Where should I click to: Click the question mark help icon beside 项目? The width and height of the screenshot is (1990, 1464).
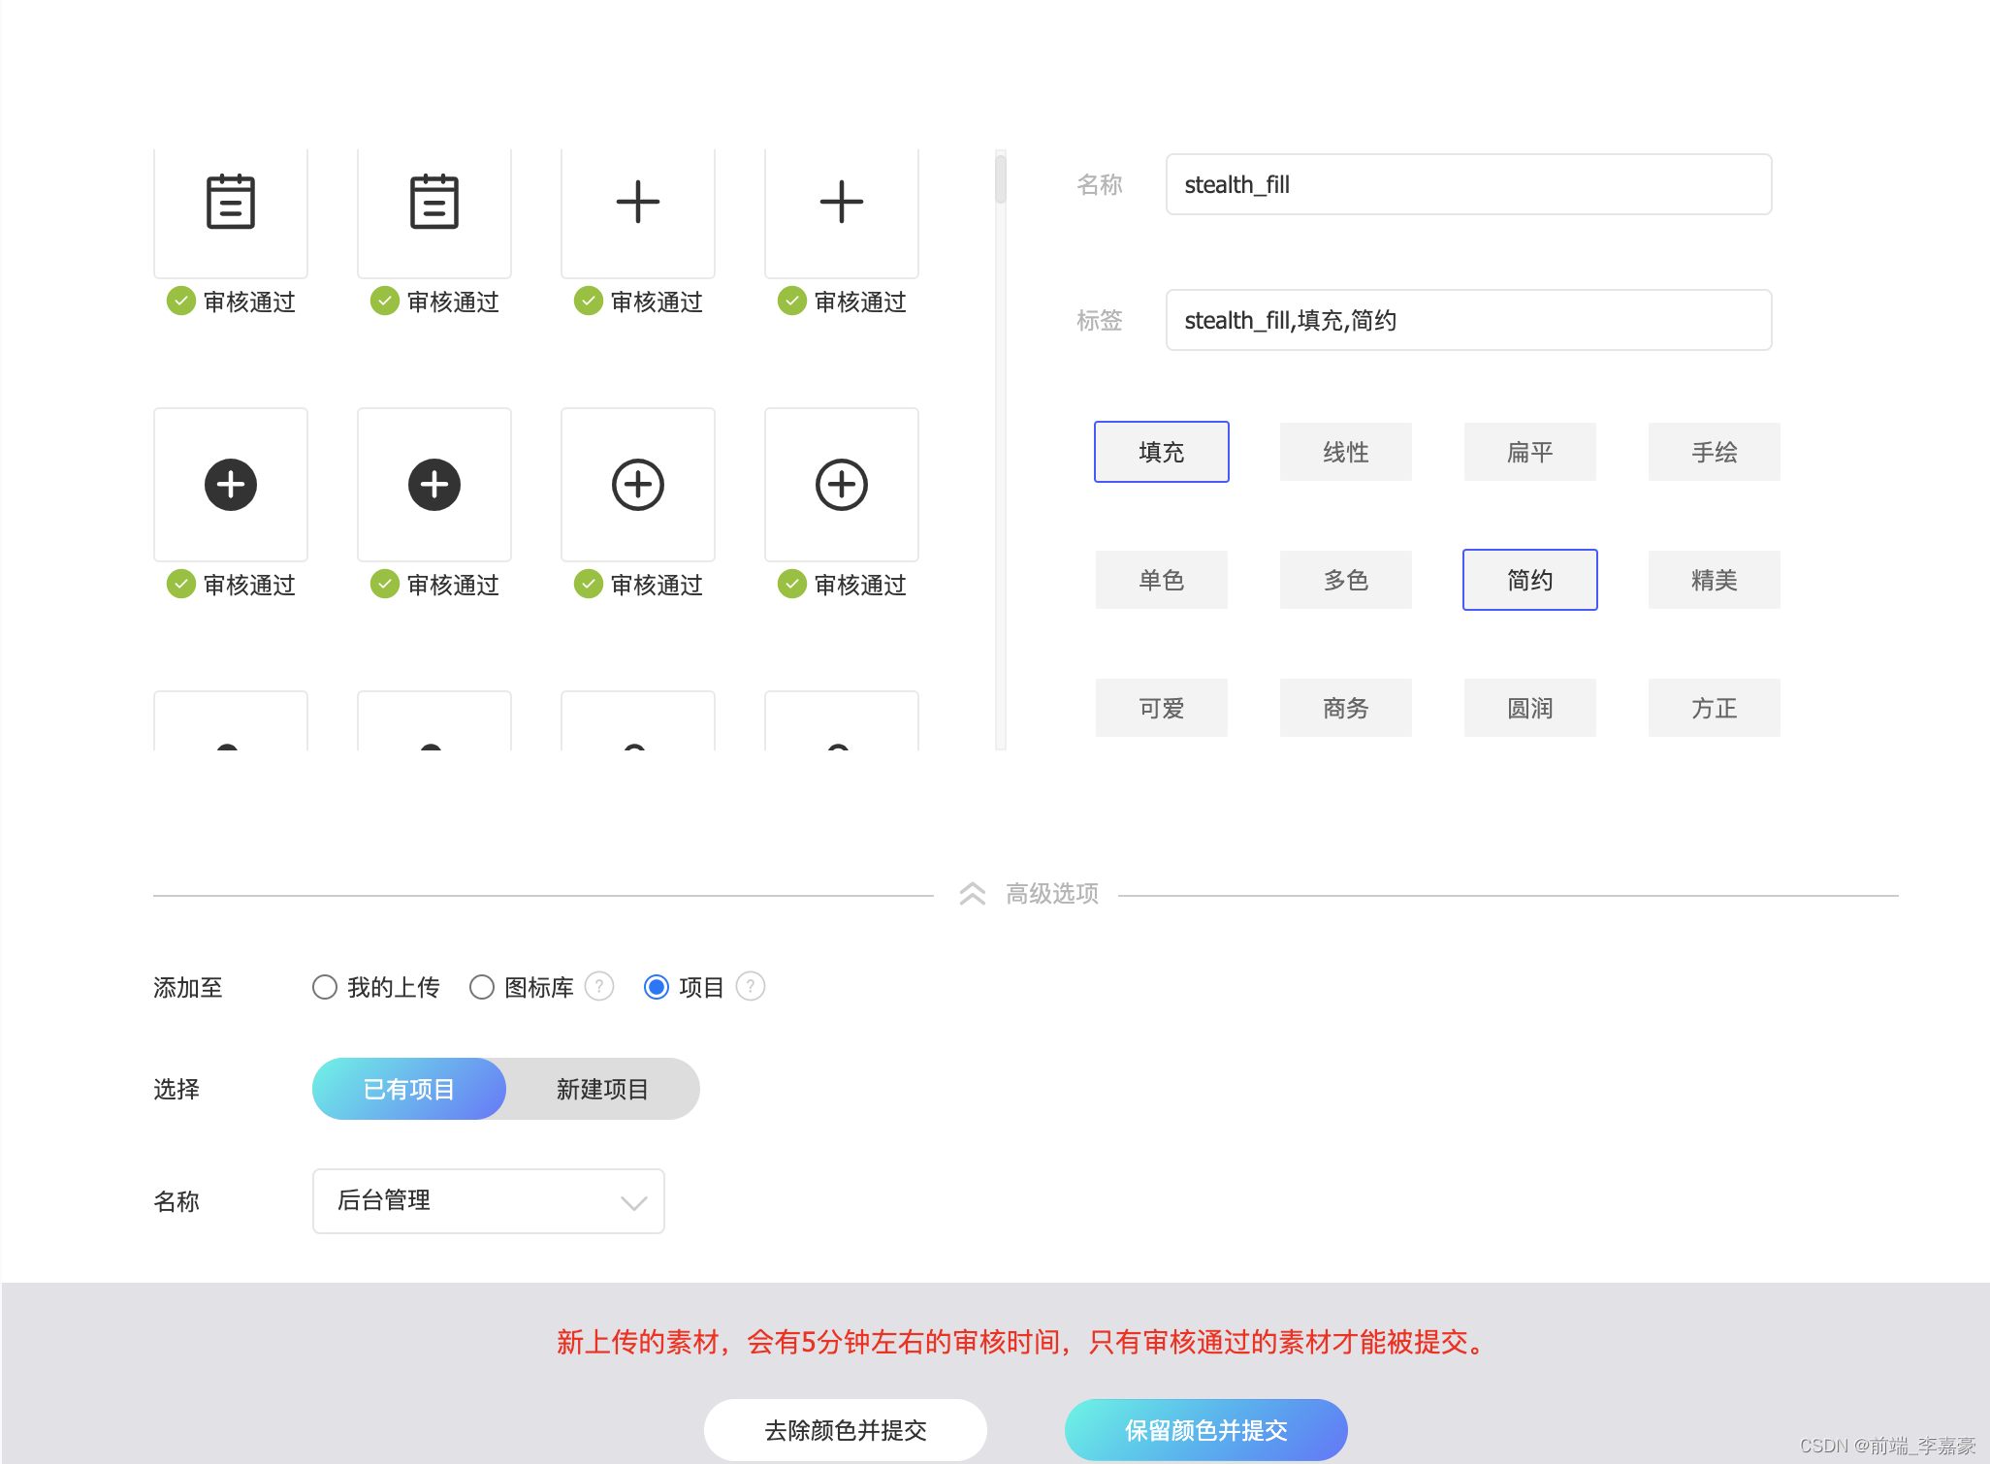point(751,986)
